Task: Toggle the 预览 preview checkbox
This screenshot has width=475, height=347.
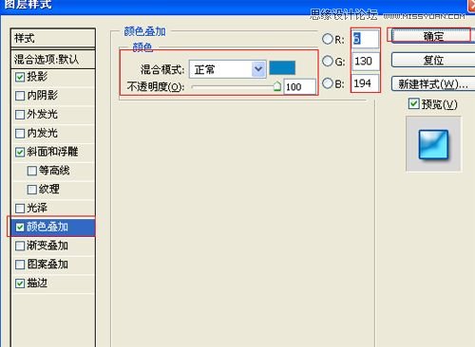Action: (x=413, y=103)
